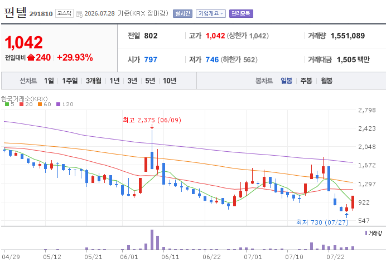Screen dimensions: 386x263
Task: Click the green 5-day moving average legend swatch
Action: point(7,105)
